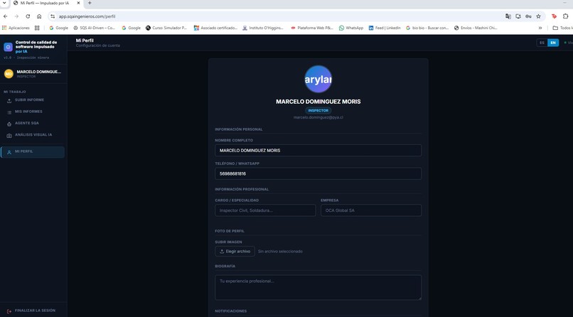Click the Biografía text area
Viewport: 573px width, 317px height.
click(318, 287)
